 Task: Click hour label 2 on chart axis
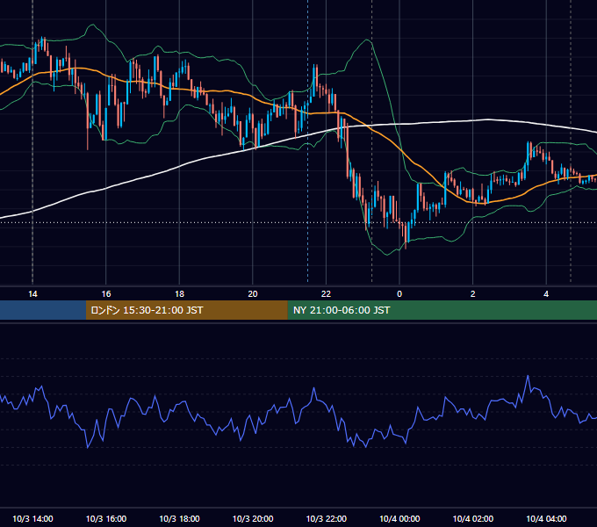click(x=473, y=294)
